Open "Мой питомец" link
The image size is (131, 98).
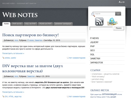pos(98,77)
